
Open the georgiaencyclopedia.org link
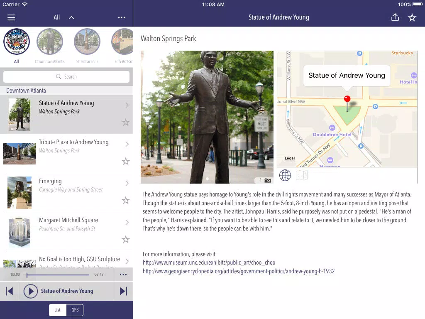click(x=239, y=271)
